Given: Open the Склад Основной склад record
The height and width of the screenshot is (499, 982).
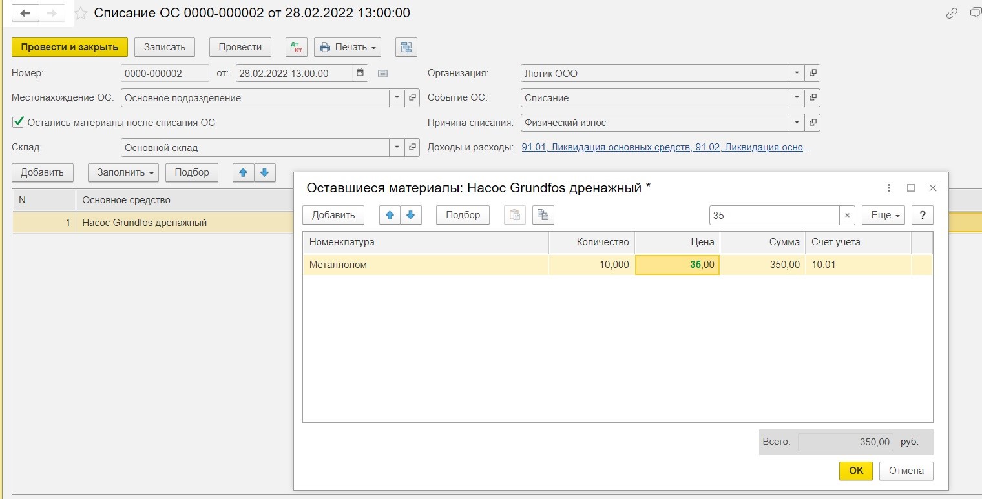Looking at the screenshot, I should coord(412,147).
